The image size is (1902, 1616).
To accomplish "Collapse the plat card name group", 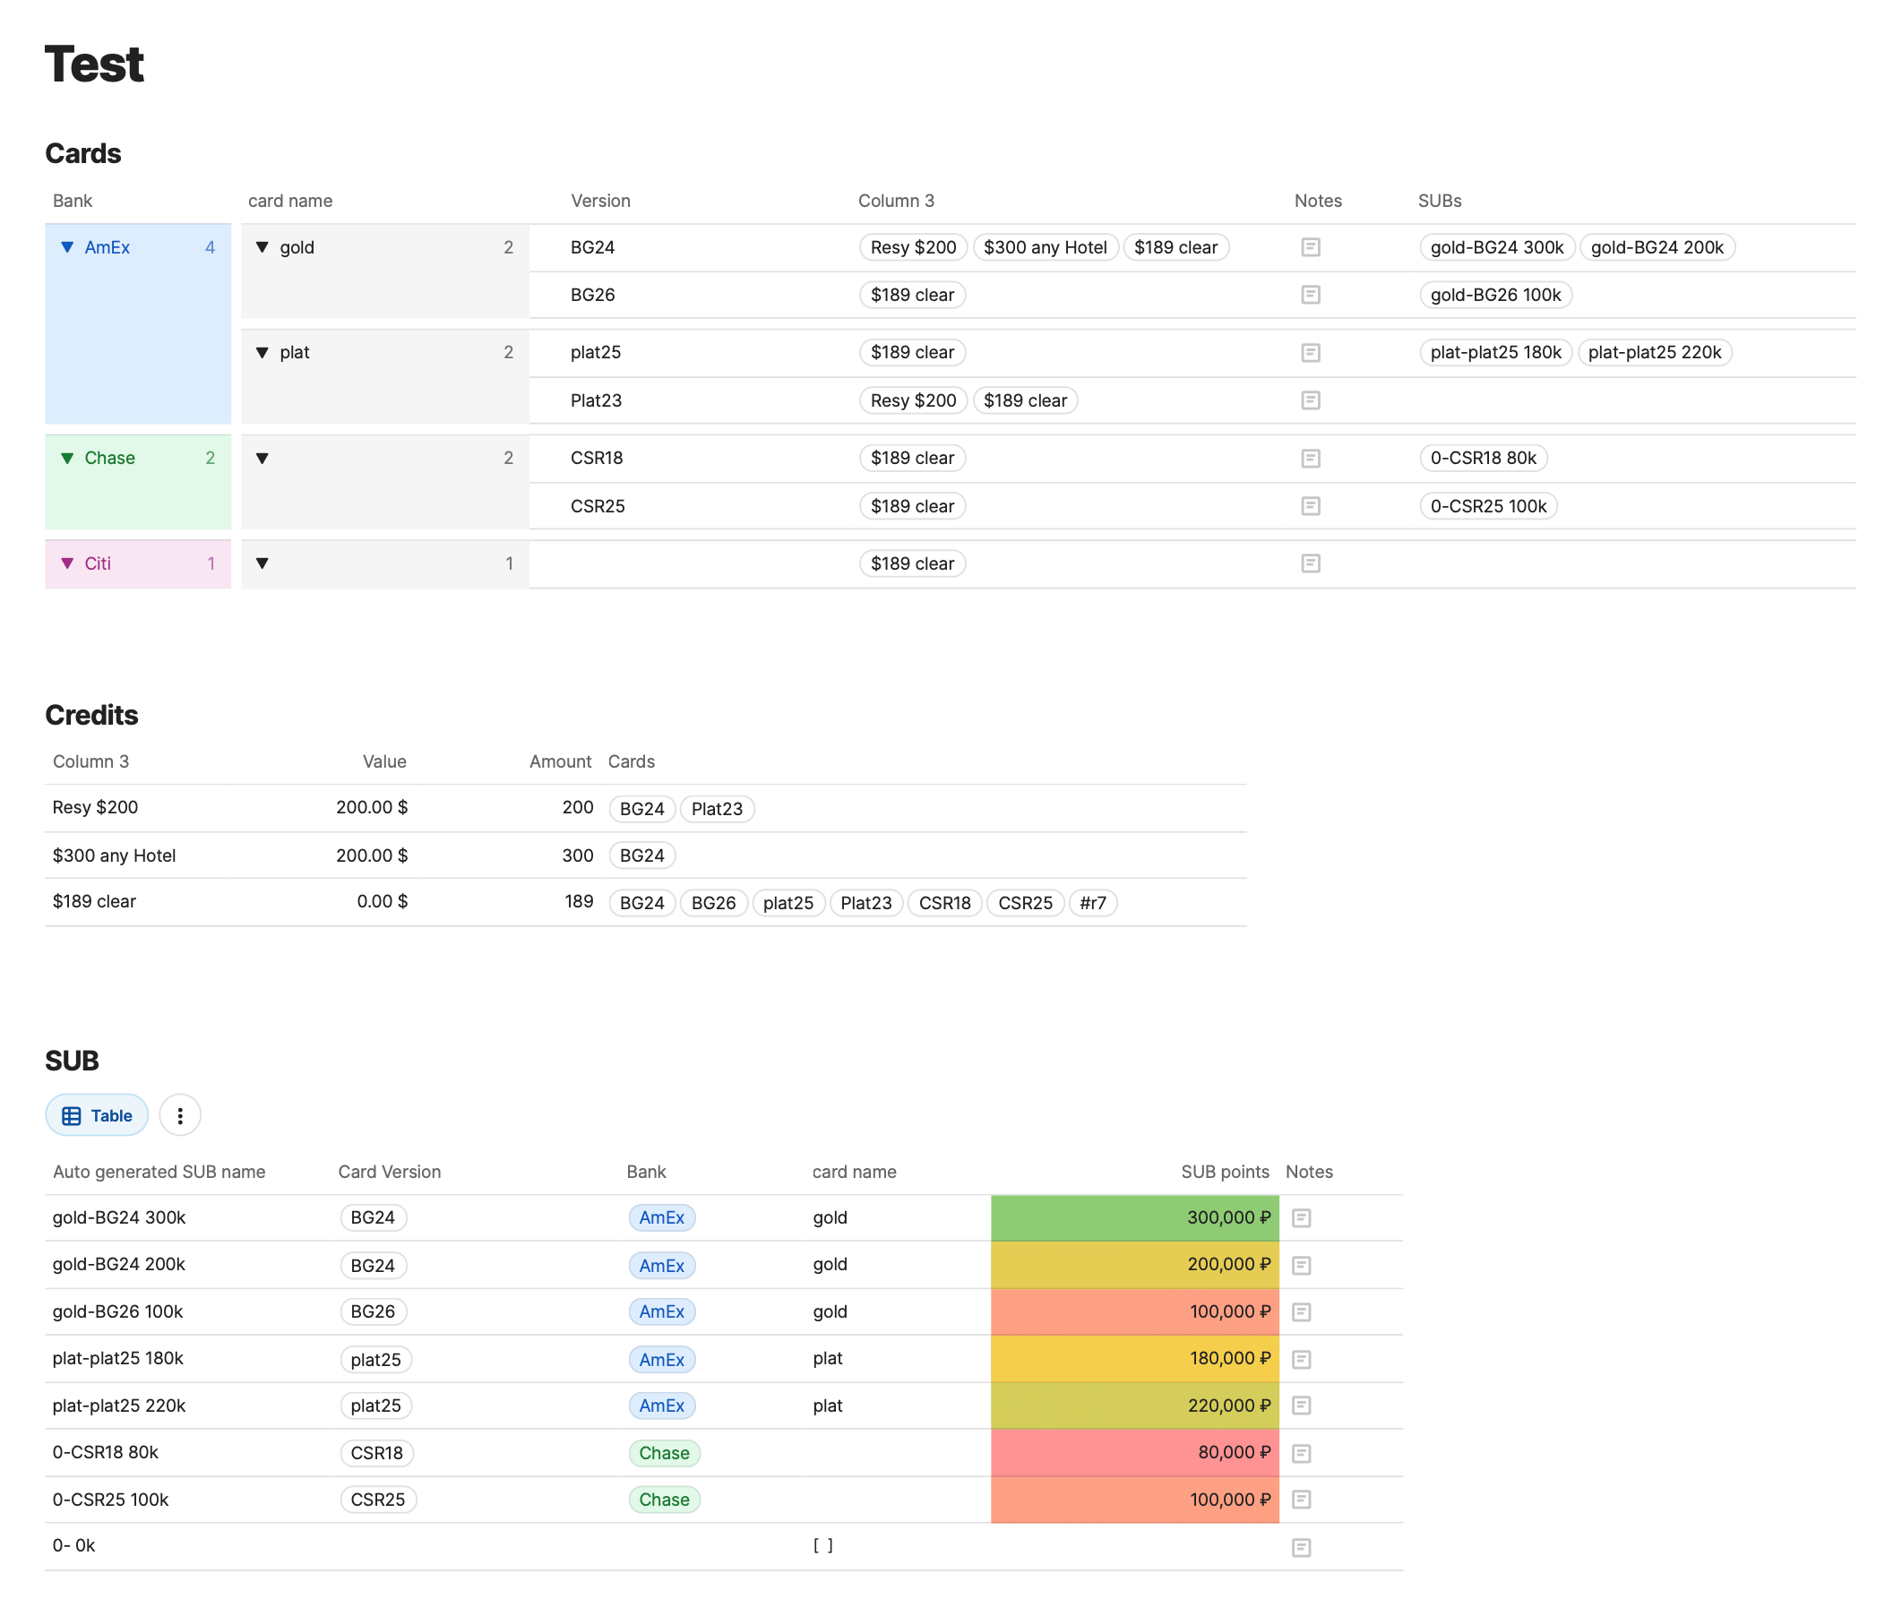I will (262, 353).
